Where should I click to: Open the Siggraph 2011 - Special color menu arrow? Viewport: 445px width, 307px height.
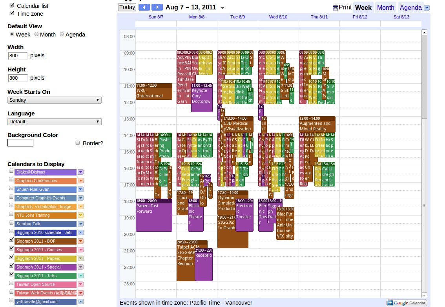point(80,267)
